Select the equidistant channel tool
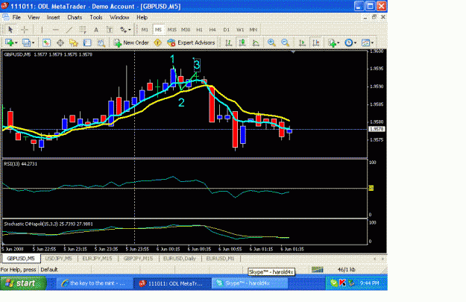 [x=83, y=29]
